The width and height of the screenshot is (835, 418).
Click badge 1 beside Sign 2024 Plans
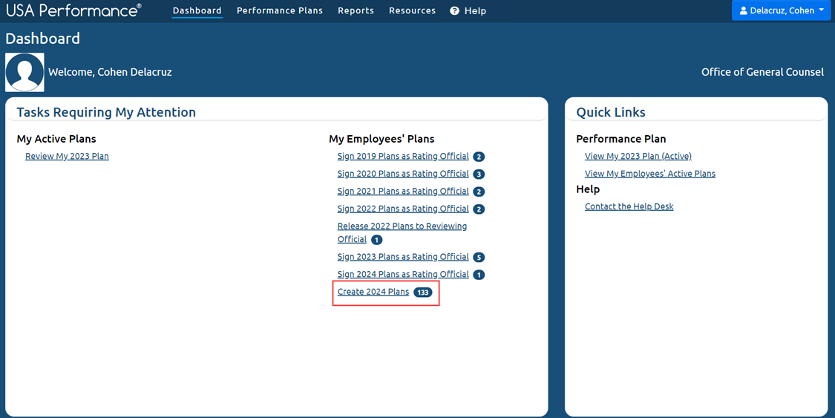tap(479, 275)
